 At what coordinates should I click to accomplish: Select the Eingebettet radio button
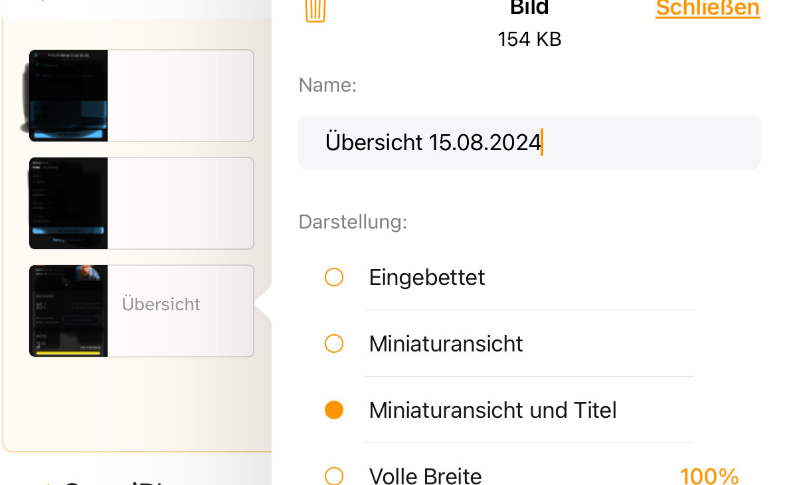click(x=334, y=277)
